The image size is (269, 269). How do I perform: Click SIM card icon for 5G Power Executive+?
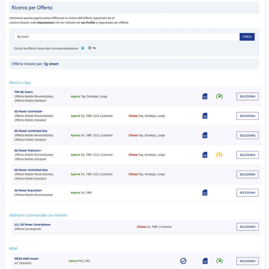pos(205,193)
